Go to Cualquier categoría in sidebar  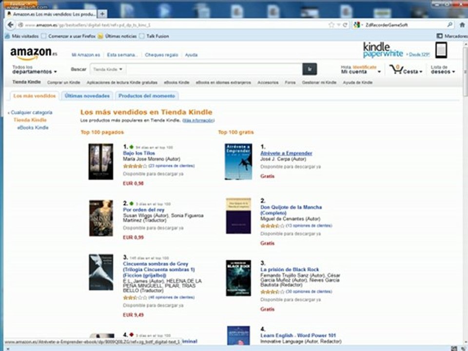click(31, 113)
